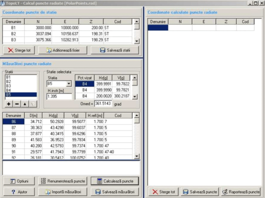
Task: Select B3 row in station coordinates table
Action: 67,40
